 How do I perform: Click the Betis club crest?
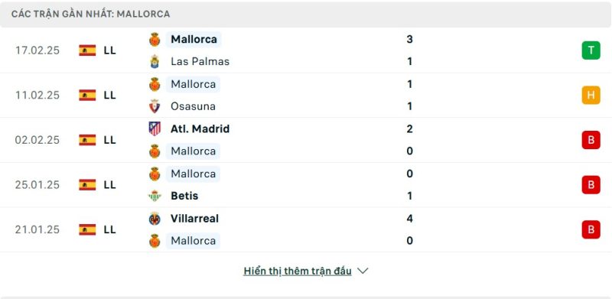tap(155, 196)
